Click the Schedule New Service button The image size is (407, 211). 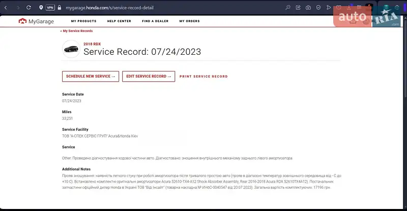coord(91,76)
